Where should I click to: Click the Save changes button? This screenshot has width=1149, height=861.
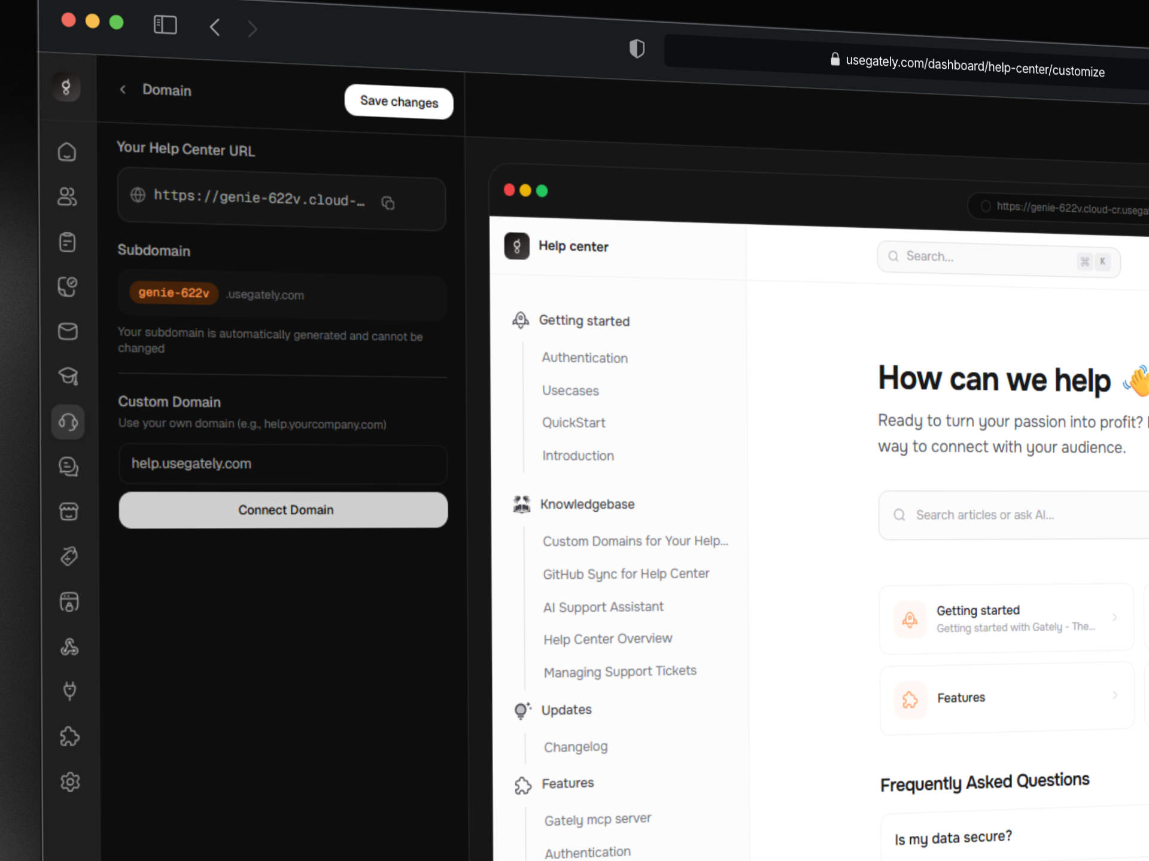pos(399,102)
